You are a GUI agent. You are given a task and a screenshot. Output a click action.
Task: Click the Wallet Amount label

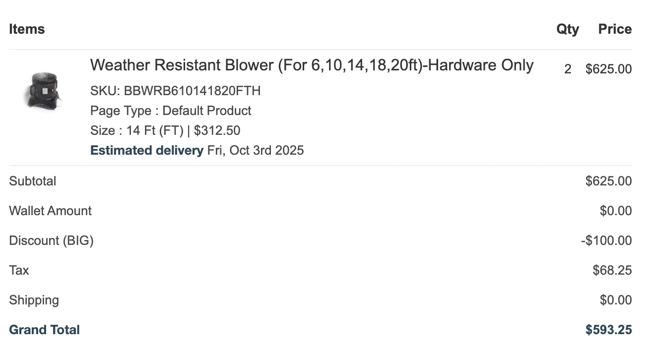[50, 211]
